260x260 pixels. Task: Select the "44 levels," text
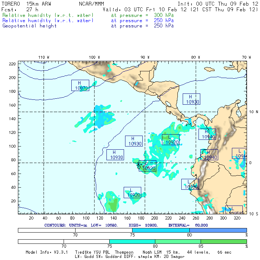pyautogui.click(x=199, y=252)
